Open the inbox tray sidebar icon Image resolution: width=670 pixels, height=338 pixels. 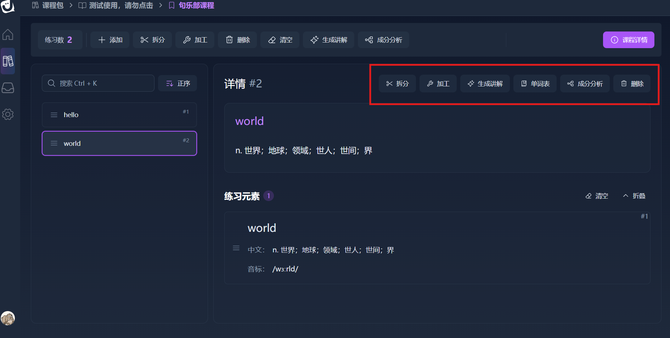[8, 88]
